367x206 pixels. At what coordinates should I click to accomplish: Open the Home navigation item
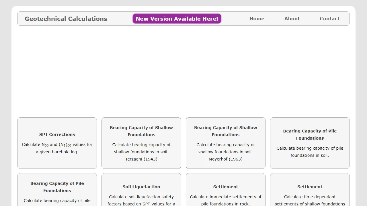tap(257, 19)
